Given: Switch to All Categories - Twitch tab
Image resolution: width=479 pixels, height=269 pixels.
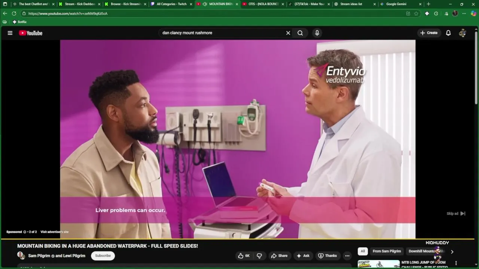Looking at the screenshot, I should click(171, 4).
